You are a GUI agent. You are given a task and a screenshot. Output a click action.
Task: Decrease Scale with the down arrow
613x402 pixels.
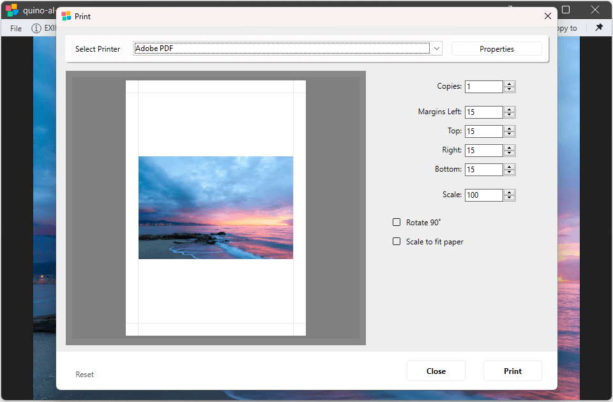tap(509, 198)
